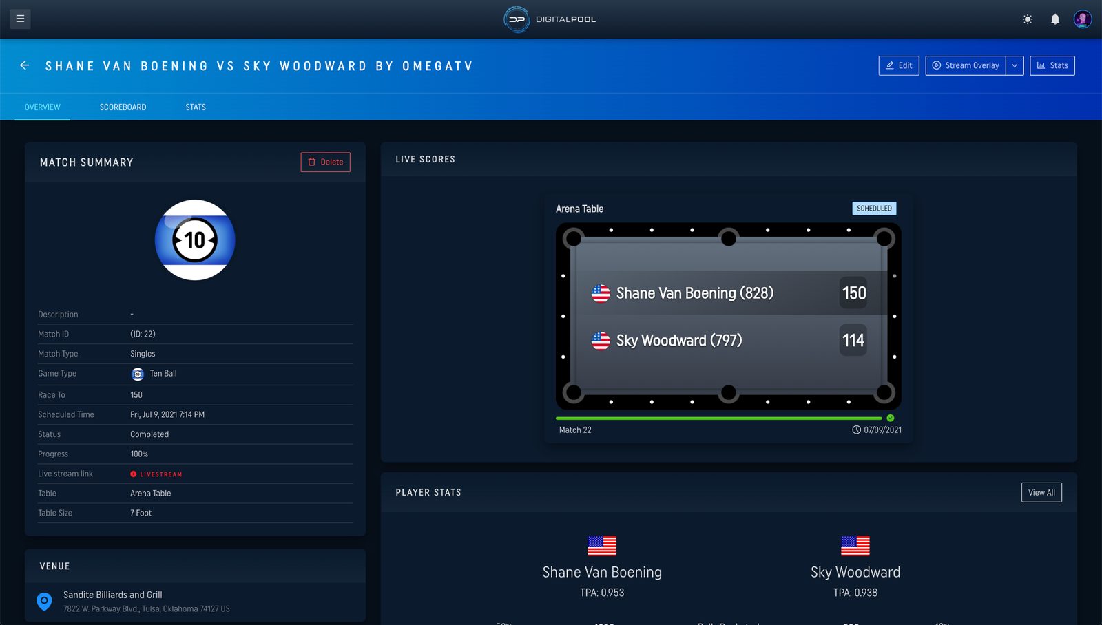
Task: Click Shane Van Boening's TPA: 0.953
Action: (x=602, y=593)
